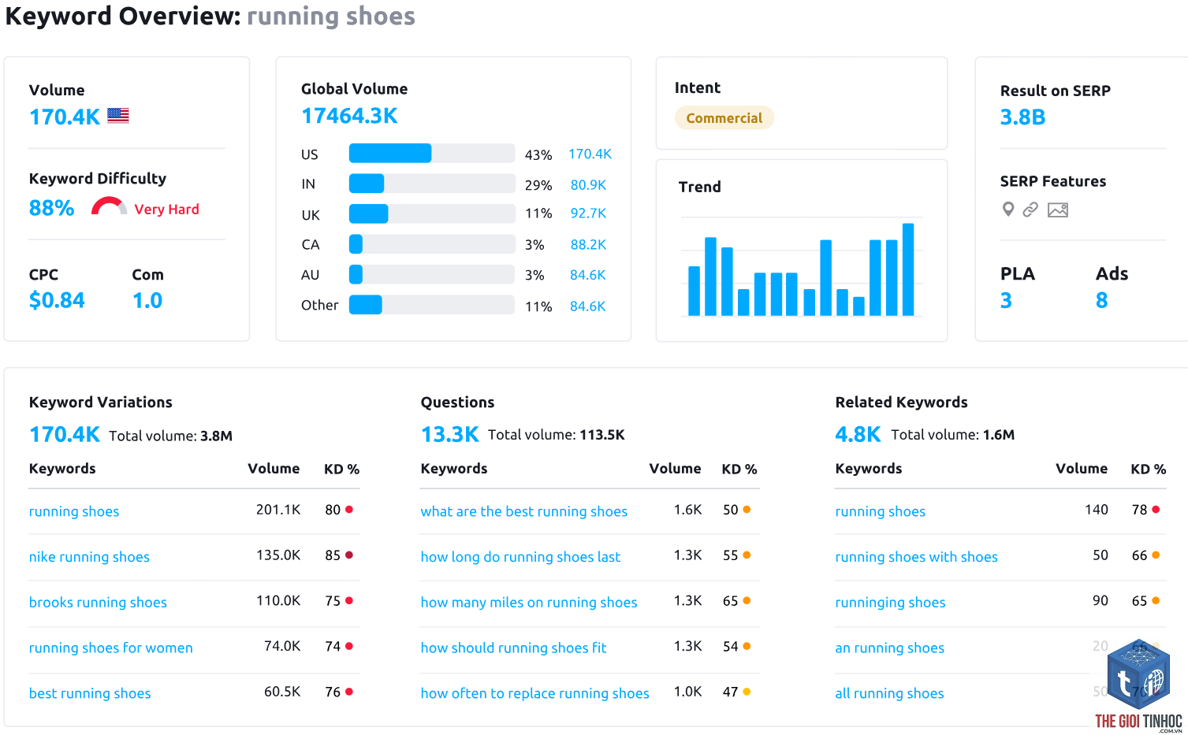1188x735 pixels.
Task: Click the first bar in the Trend chart
Action: 694,291
